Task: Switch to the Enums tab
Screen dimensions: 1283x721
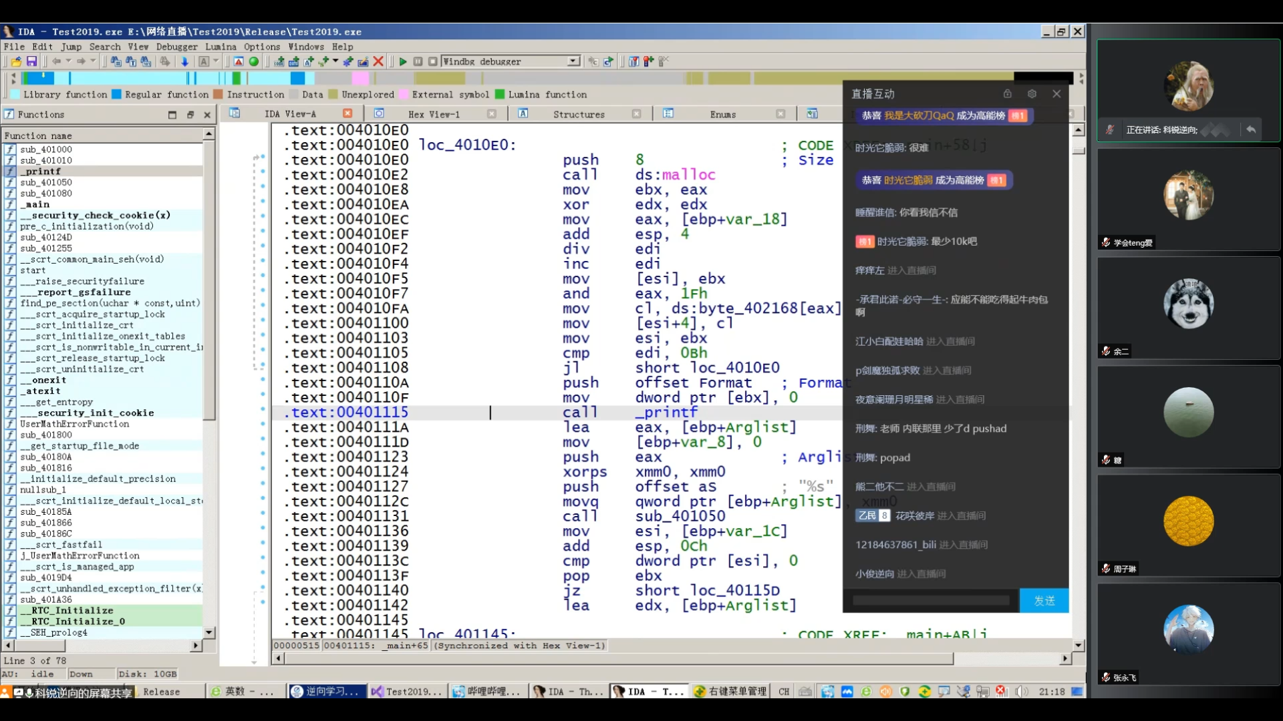Action: pos(723,114)
